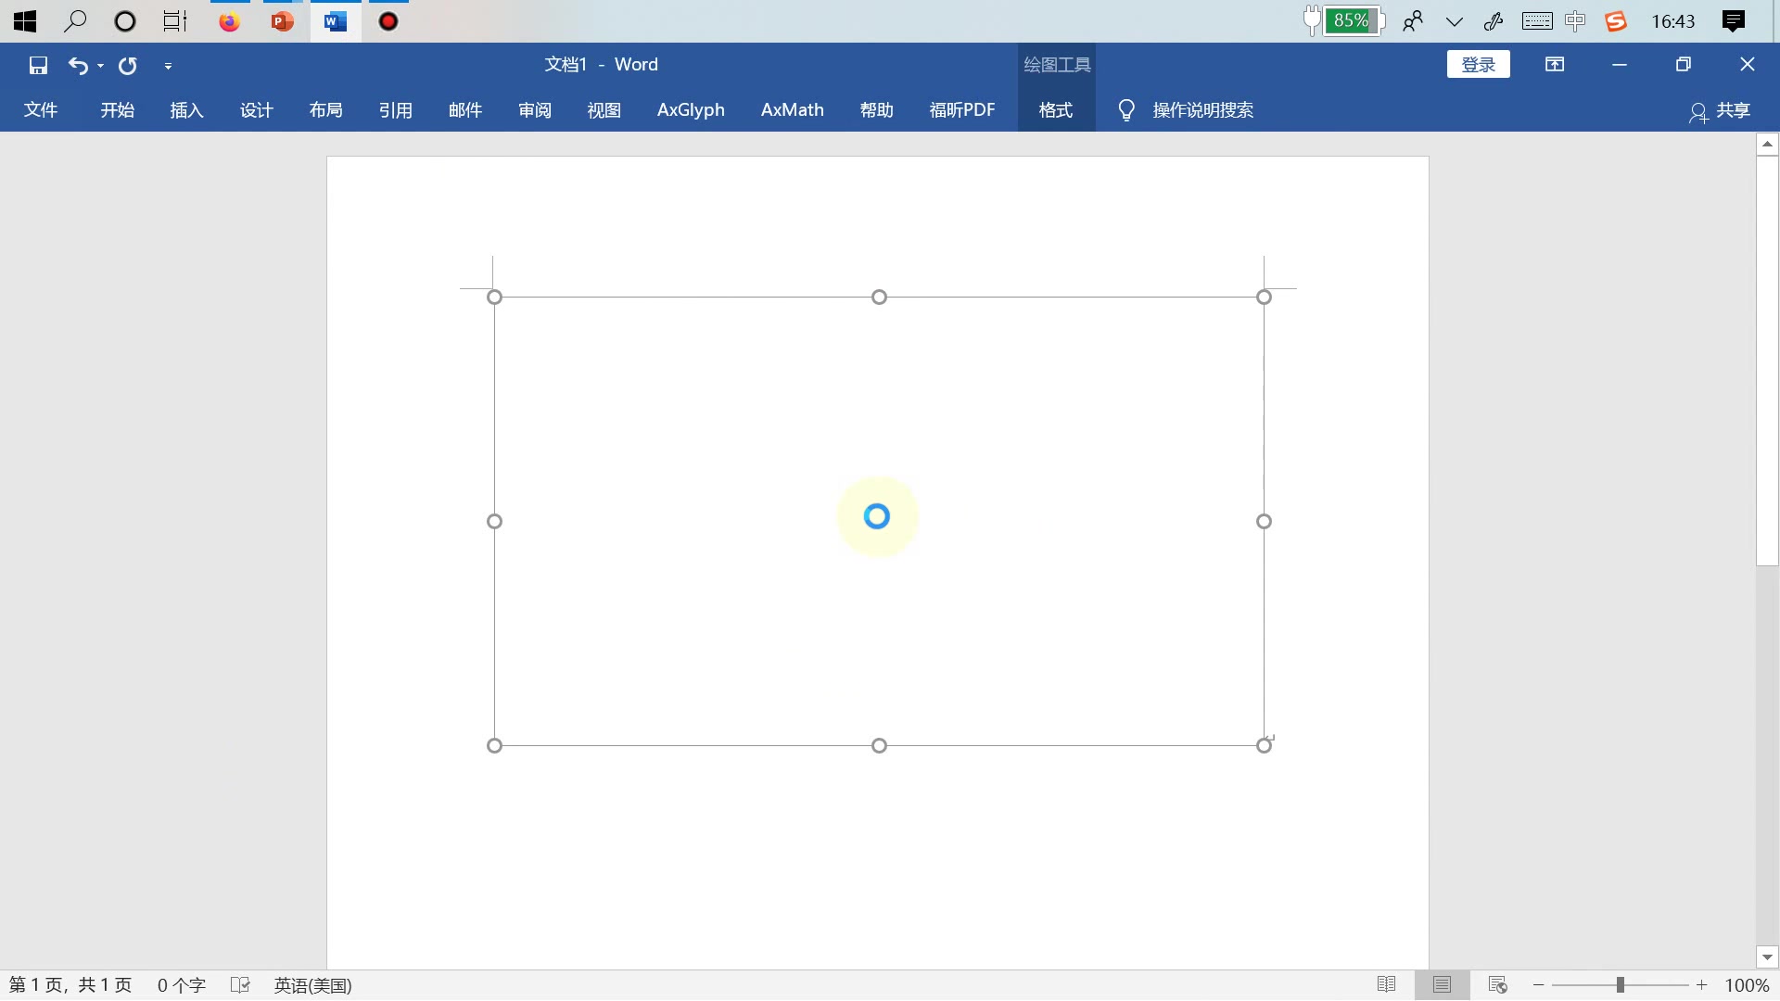1780x1001 pixels.
Task: Open the 设计 ribbon tab
Action: point(257,110)
